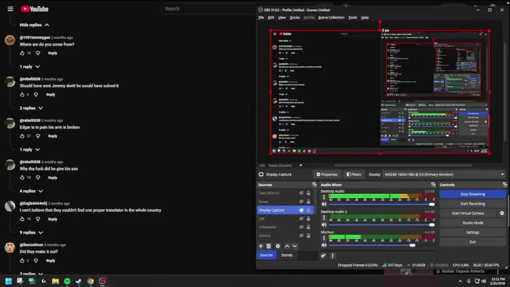510x287 pixels.
Task: Open OBS Edit menu
Action: coord(271,18)
